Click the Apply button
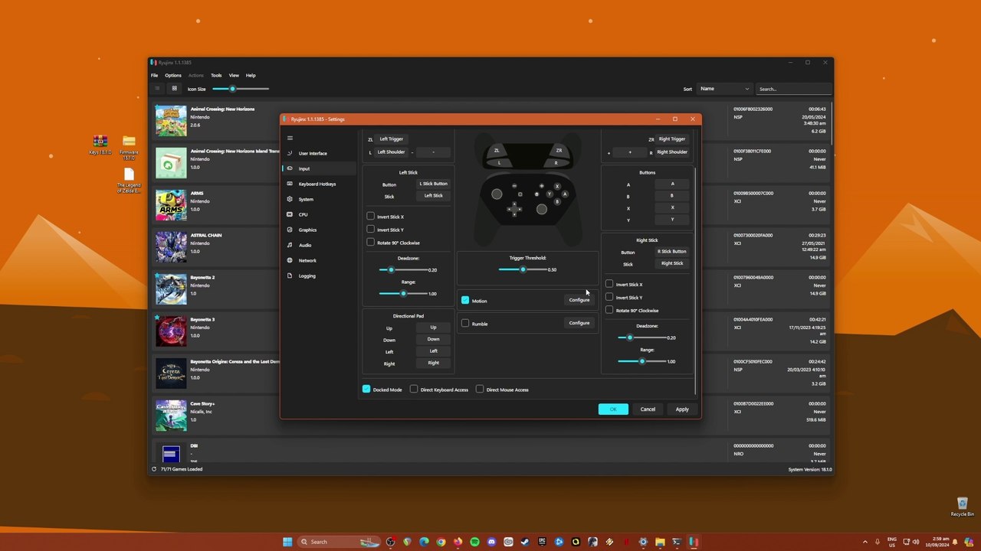 click(x=681, y=409)
